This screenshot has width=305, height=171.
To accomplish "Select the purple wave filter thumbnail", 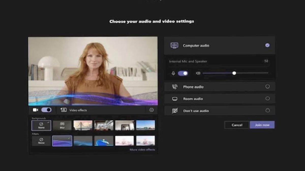I will (x=62, y=141).
